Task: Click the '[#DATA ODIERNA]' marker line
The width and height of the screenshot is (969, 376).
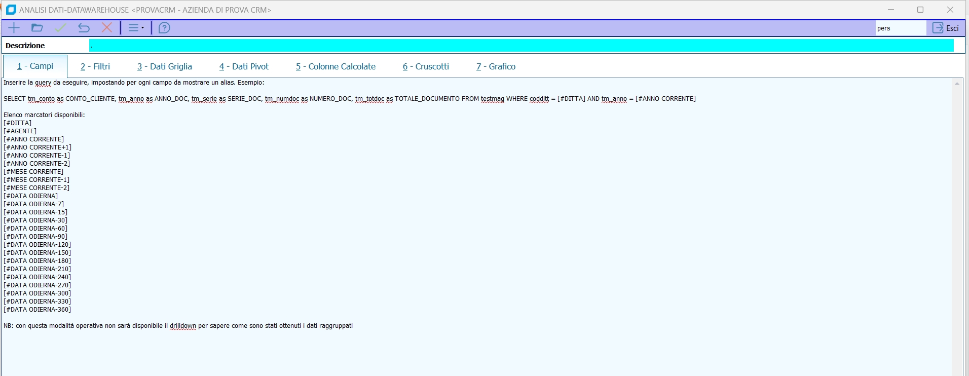Action: pos(31,196)
